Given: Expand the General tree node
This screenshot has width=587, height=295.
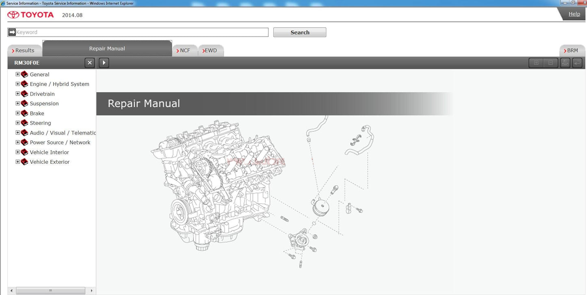Looking at the screenshot, I should pyautogui.click(x=17, y=74).
